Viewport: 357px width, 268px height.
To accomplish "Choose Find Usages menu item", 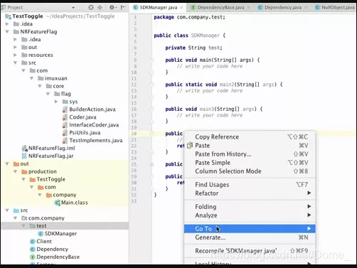I will pos(250,185).
